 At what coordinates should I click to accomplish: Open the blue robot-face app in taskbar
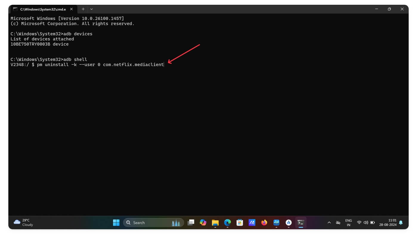(276, 222)
